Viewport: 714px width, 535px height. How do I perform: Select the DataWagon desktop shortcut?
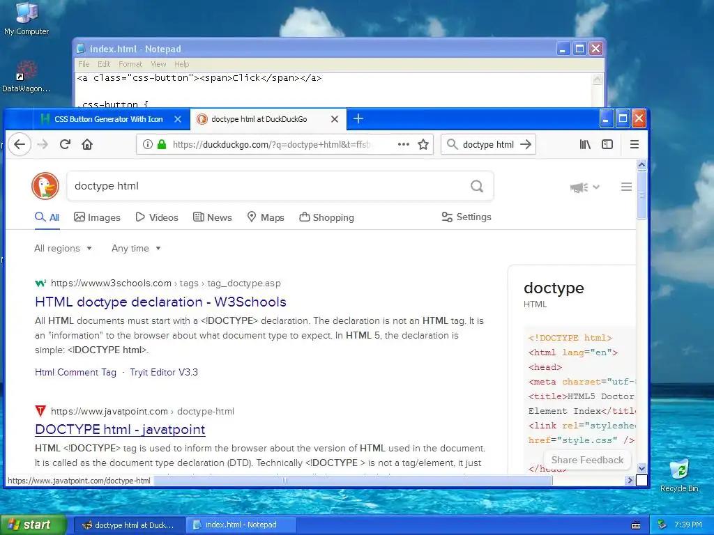click(x=26, y=77)
